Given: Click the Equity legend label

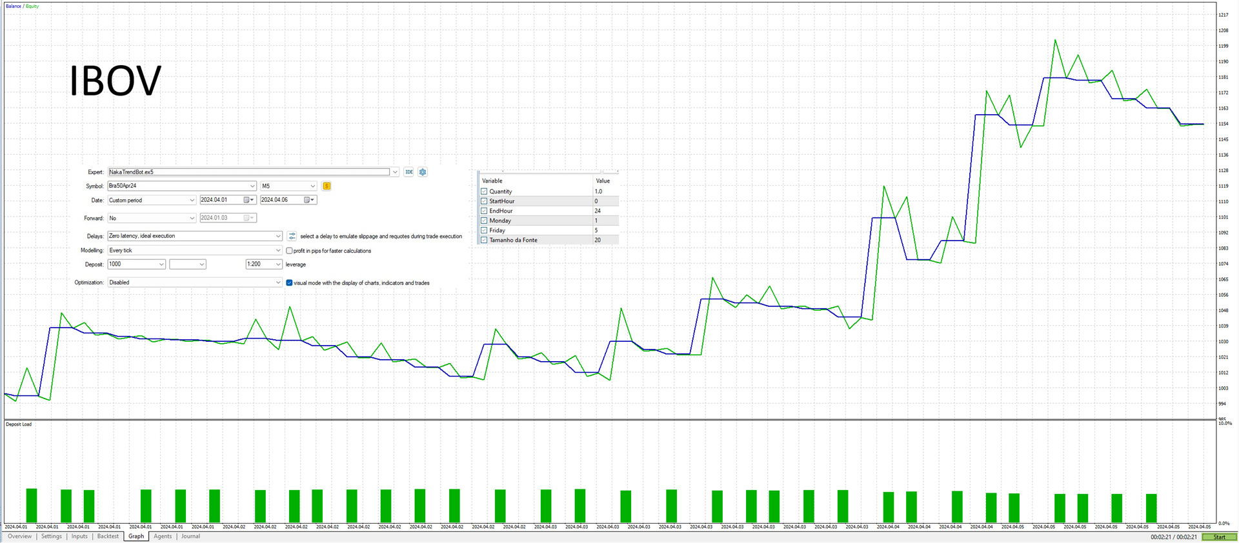Looking at the screenshot, I should click(x=32, y=6).
